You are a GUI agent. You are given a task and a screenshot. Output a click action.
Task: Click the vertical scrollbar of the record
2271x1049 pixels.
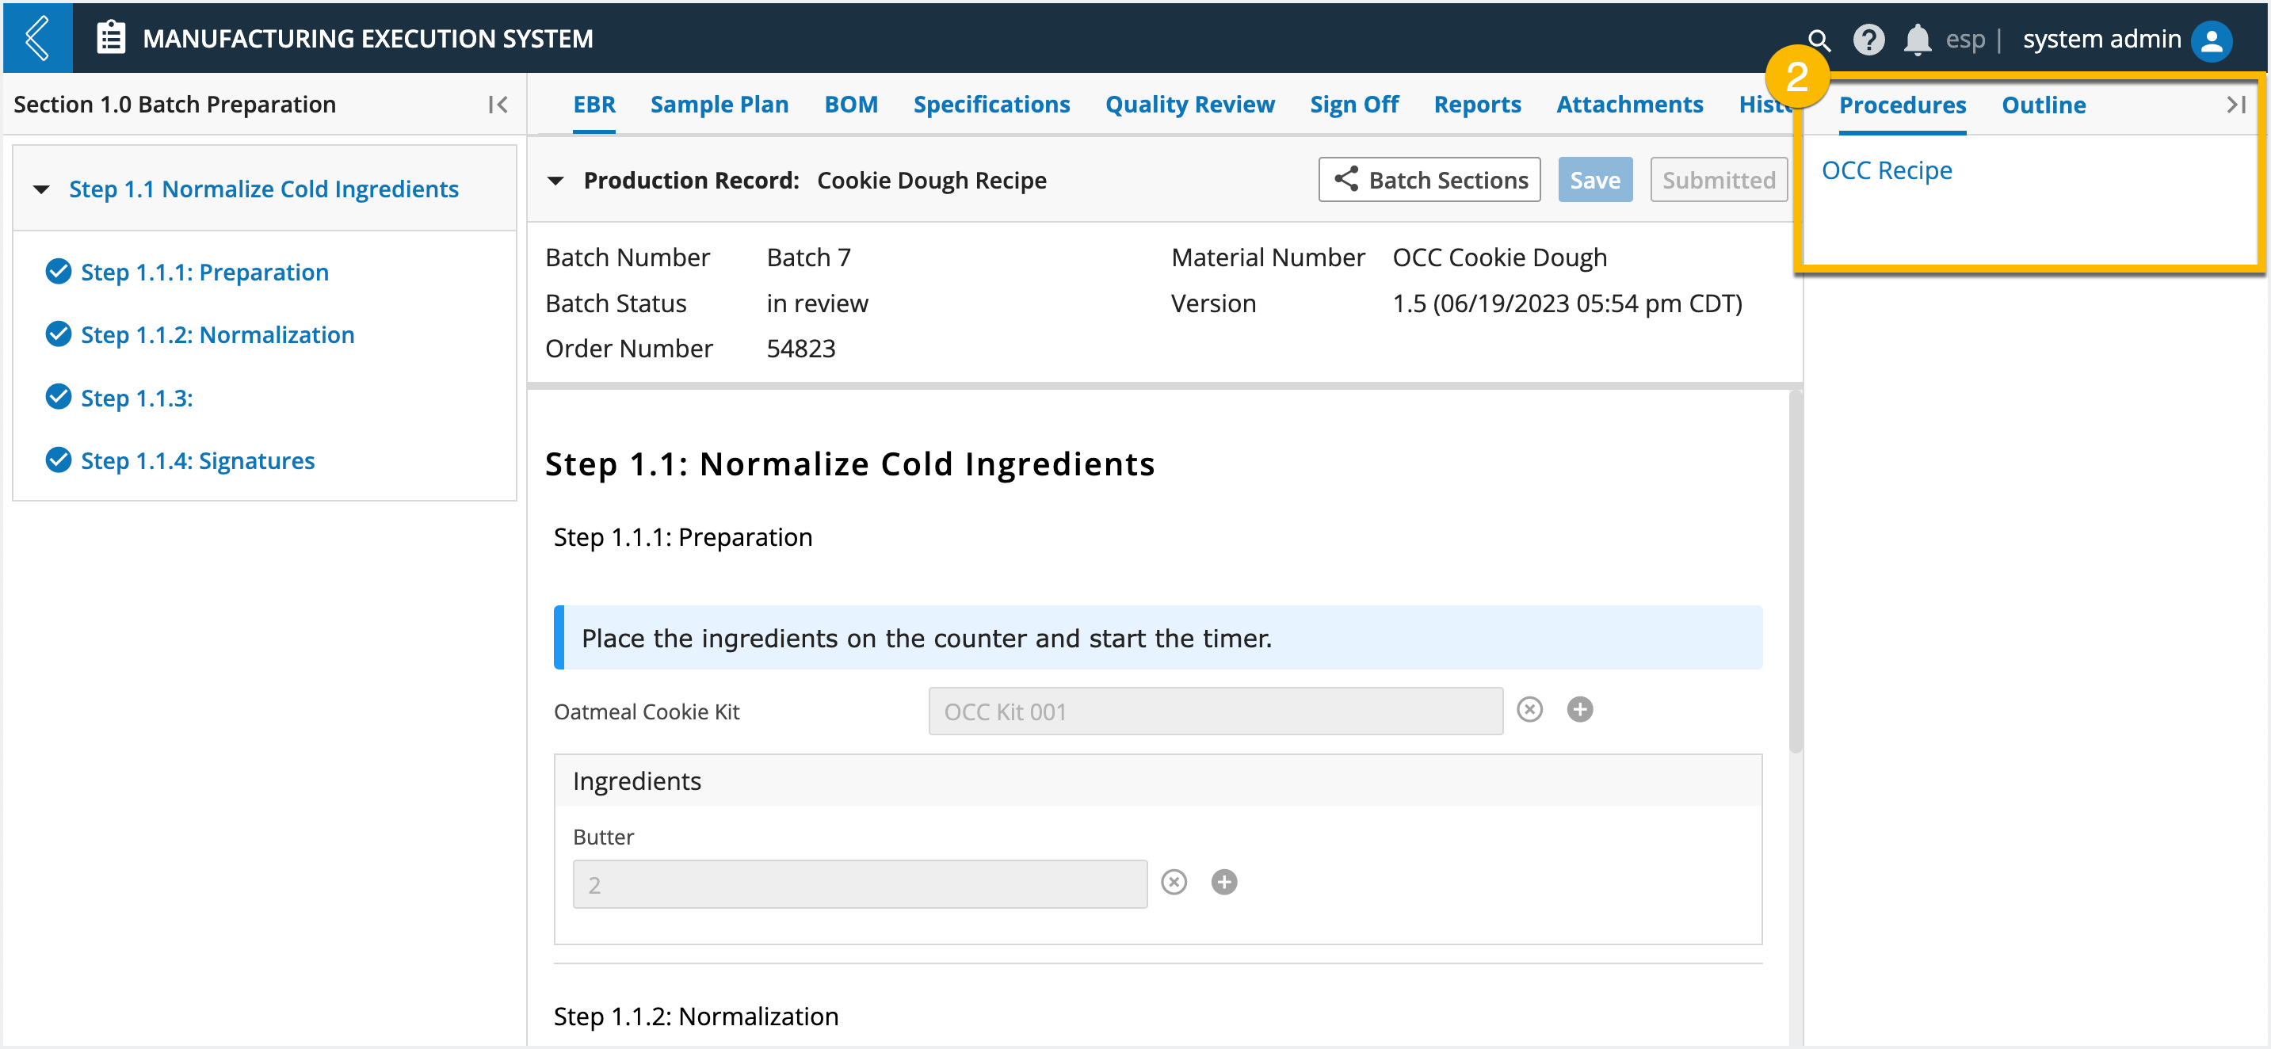tap(1795, 573)
